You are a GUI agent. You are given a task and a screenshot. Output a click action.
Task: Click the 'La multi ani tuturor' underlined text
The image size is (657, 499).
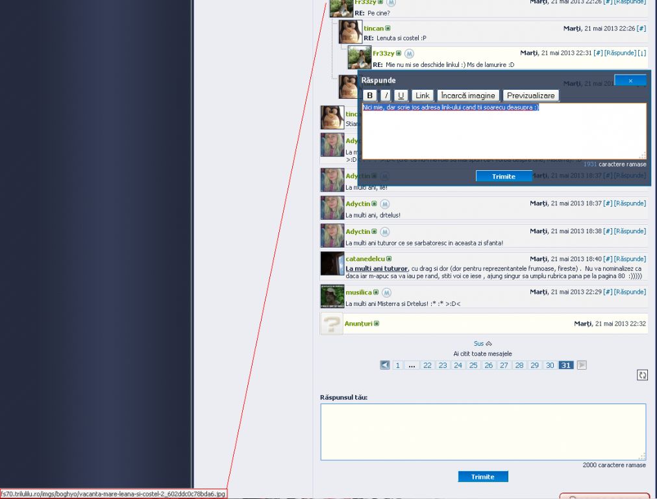[377, 268]
